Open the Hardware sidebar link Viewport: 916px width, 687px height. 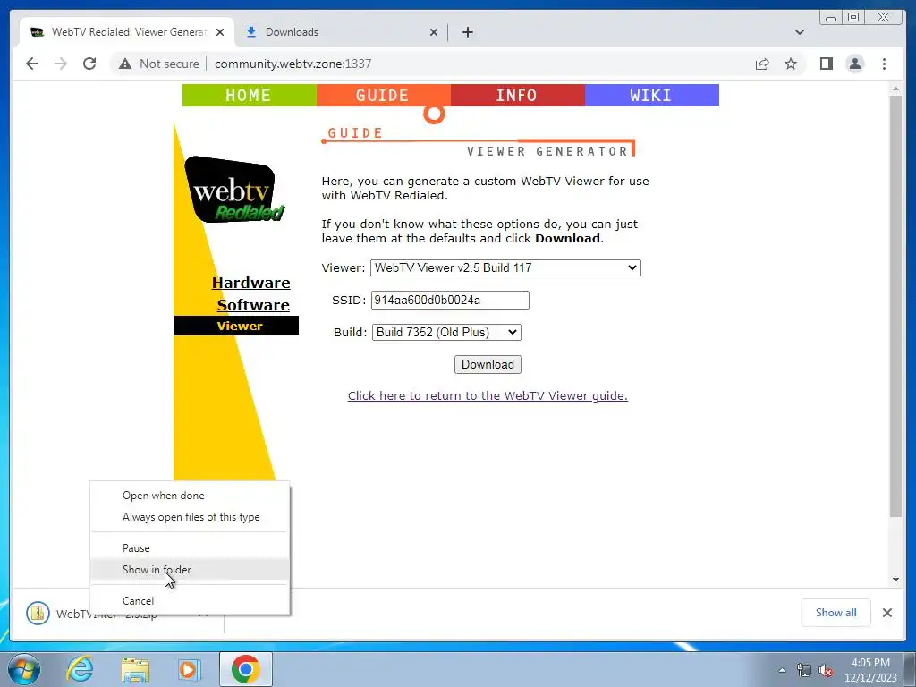(x=250, y=283)
